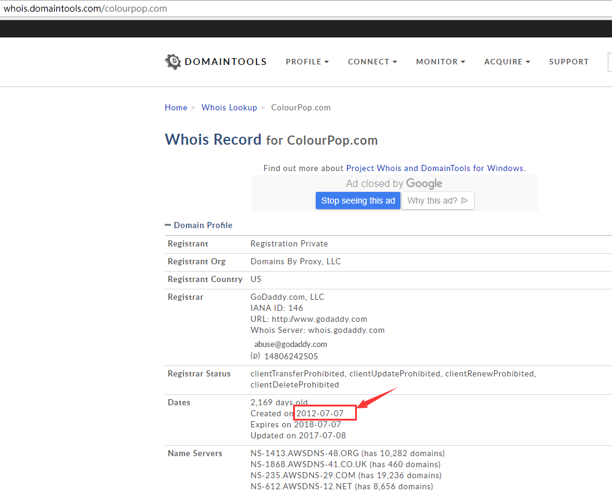The height and width of the screenshot is (496, 612).
Task: Select the phone number 14806242505
Action: 291,356
